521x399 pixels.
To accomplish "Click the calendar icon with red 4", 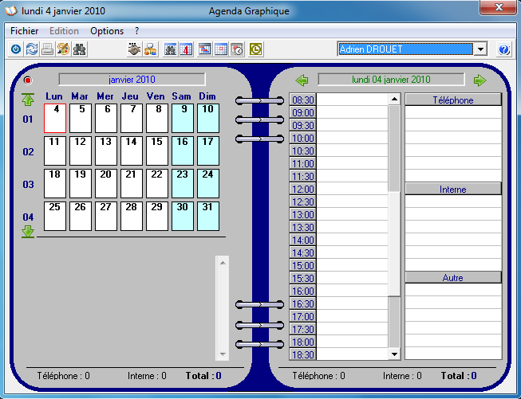I will point(186,49).
